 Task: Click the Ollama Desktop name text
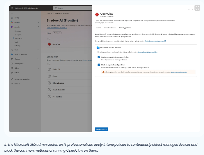tap(59, 83)
